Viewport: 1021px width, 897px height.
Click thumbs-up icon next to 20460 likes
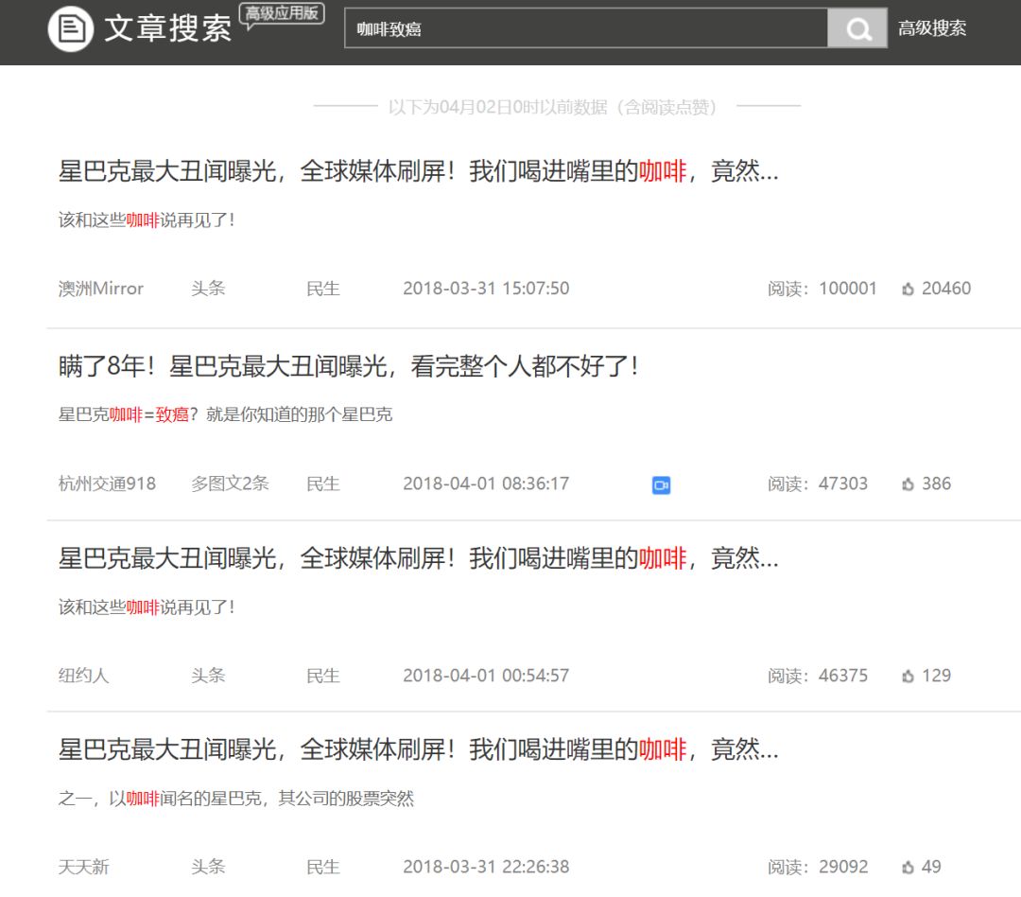tap(908, 290)
